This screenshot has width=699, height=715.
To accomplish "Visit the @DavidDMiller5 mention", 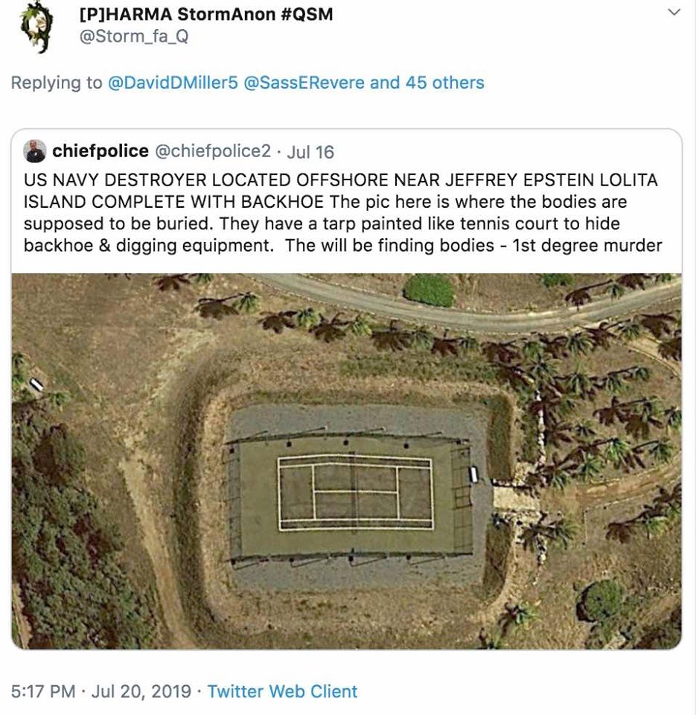I will [x=173, y=83].
